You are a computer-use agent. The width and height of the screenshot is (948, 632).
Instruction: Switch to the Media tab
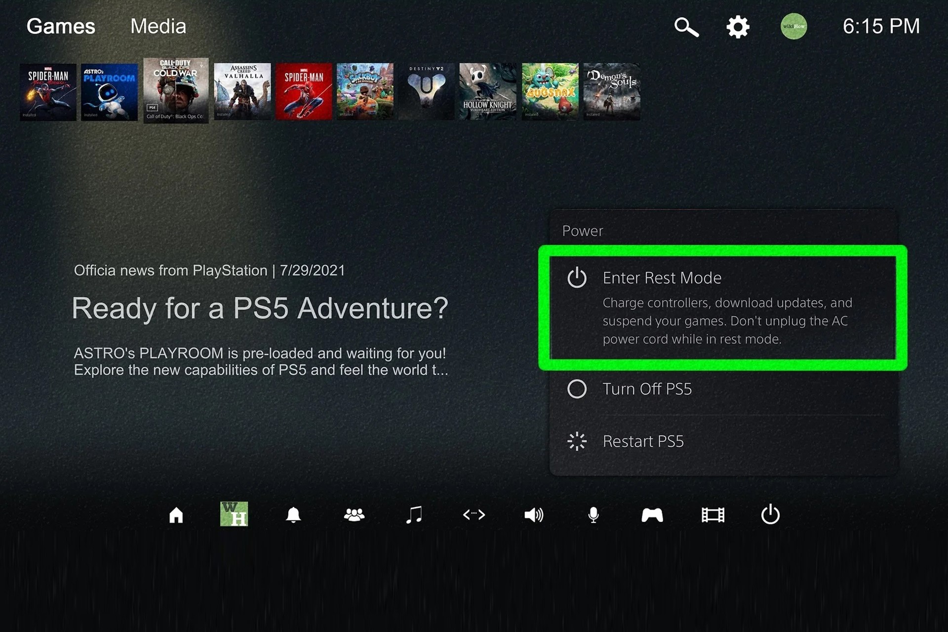click(x=158, y=26)
